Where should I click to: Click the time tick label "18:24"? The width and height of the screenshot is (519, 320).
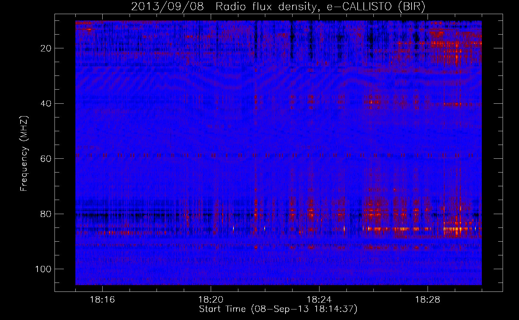[x=319, y=300]
